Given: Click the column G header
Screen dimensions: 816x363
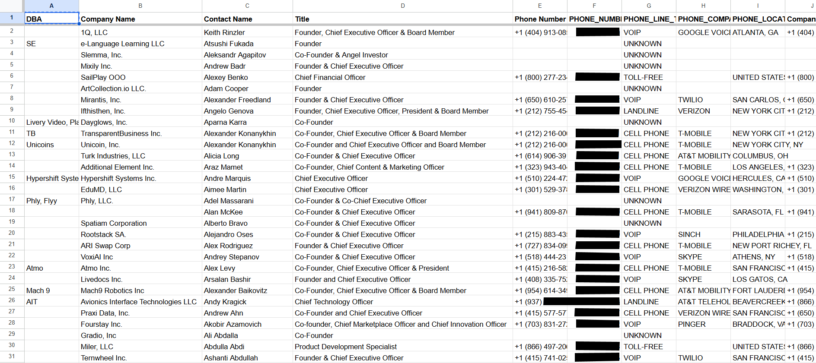Looking at the screenshot, I should click(x=649, y=6).
